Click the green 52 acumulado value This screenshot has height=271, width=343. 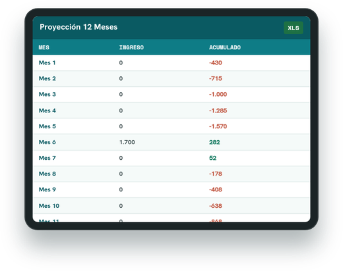(212, 158)
